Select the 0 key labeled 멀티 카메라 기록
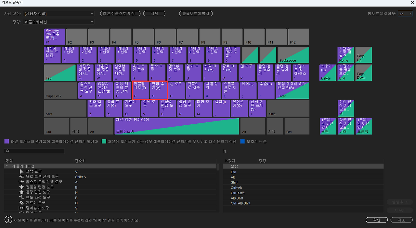416x228 pixels. click(232, 55)
